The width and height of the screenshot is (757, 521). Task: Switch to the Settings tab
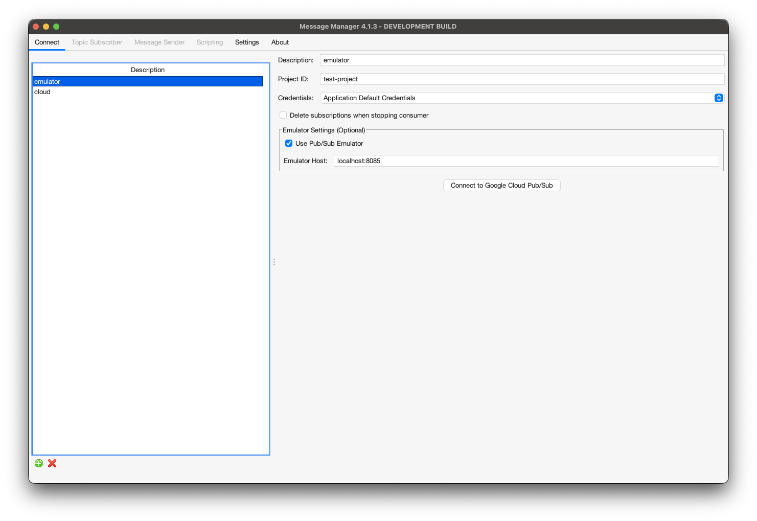(x=247, y=42)
